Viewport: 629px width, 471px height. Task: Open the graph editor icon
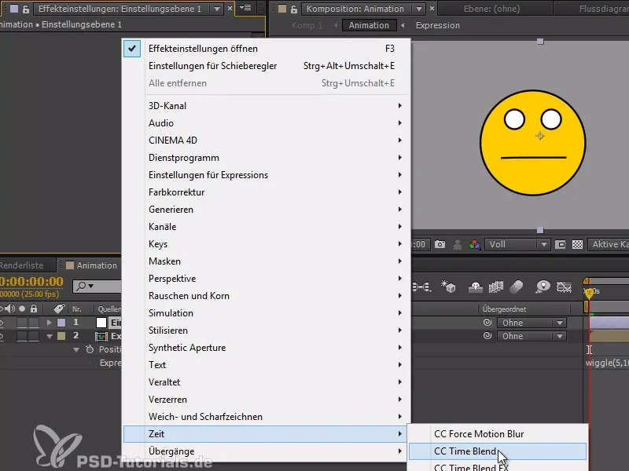pos(564,287)
